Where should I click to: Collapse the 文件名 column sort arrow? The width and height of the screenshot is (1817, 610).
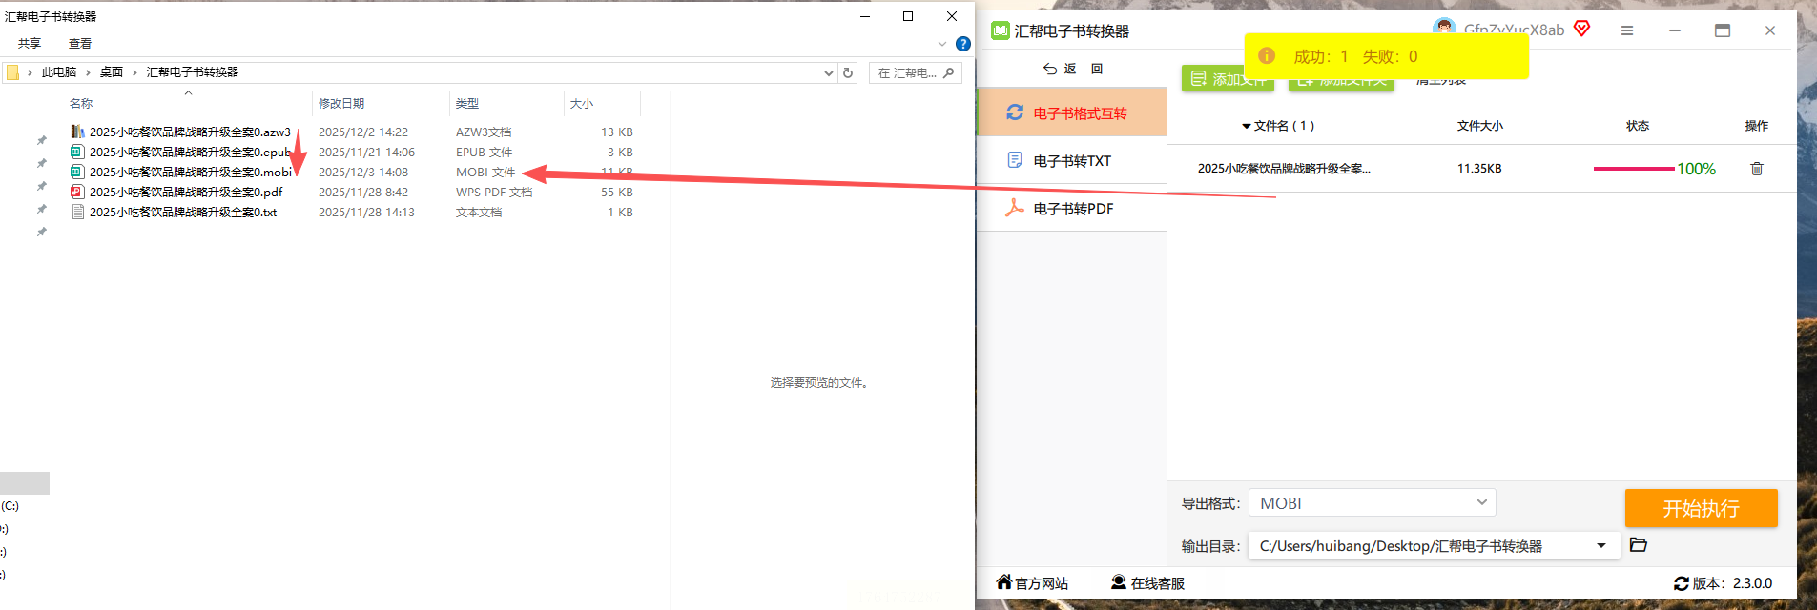1247,126
